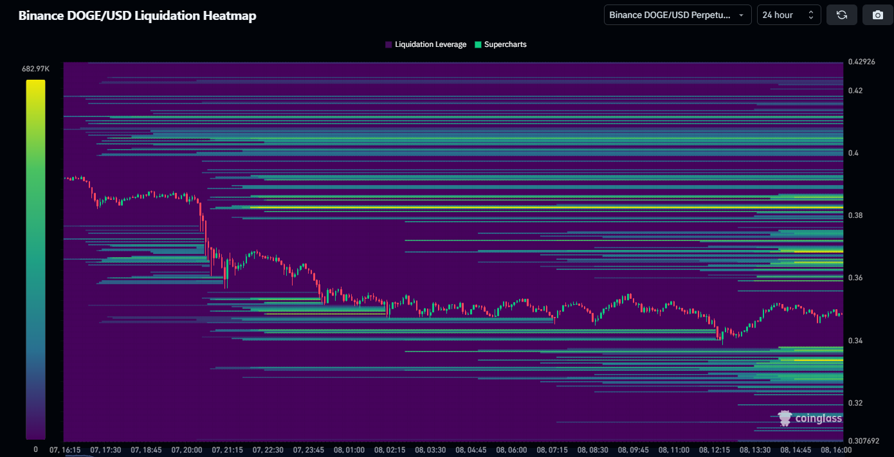Refresh the liquidation heatmap data
The width and height of the screenshot is (894, 457).
pyautogui.click(x=842, y=15)
